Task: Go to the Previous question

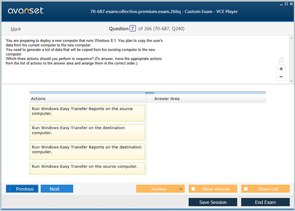Action: pyautogui.click(x=22, y=189)
